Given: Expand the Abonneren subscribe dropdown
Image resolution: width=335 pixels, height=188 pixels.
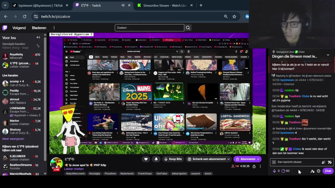Looking at the screenshot, I should [x=258, y=159].
